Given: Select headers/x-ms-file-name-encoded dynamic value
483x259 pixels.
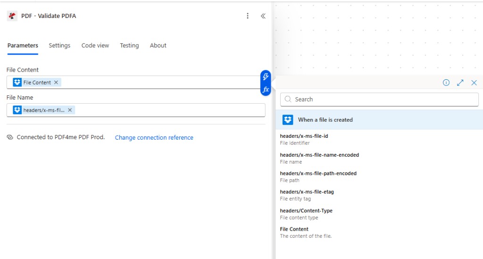Looking at the screenshot, I should 319,155.
